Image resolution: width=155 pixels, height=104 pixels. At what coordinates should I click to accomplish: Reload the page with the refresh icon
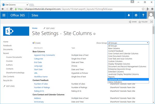11,9
